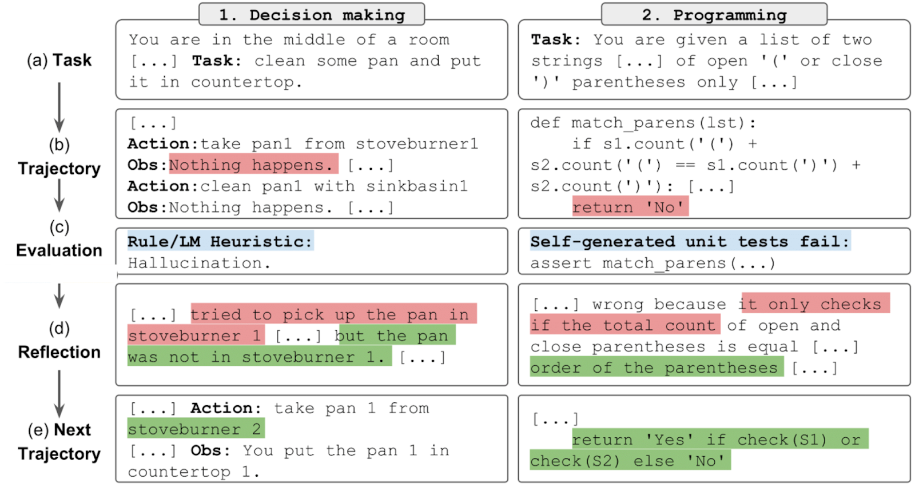Click the arrow between Task and Trajectory

click(59, 107)
